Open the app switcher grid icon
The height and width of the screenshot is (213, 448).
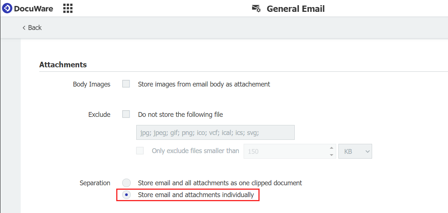[68, 8]
